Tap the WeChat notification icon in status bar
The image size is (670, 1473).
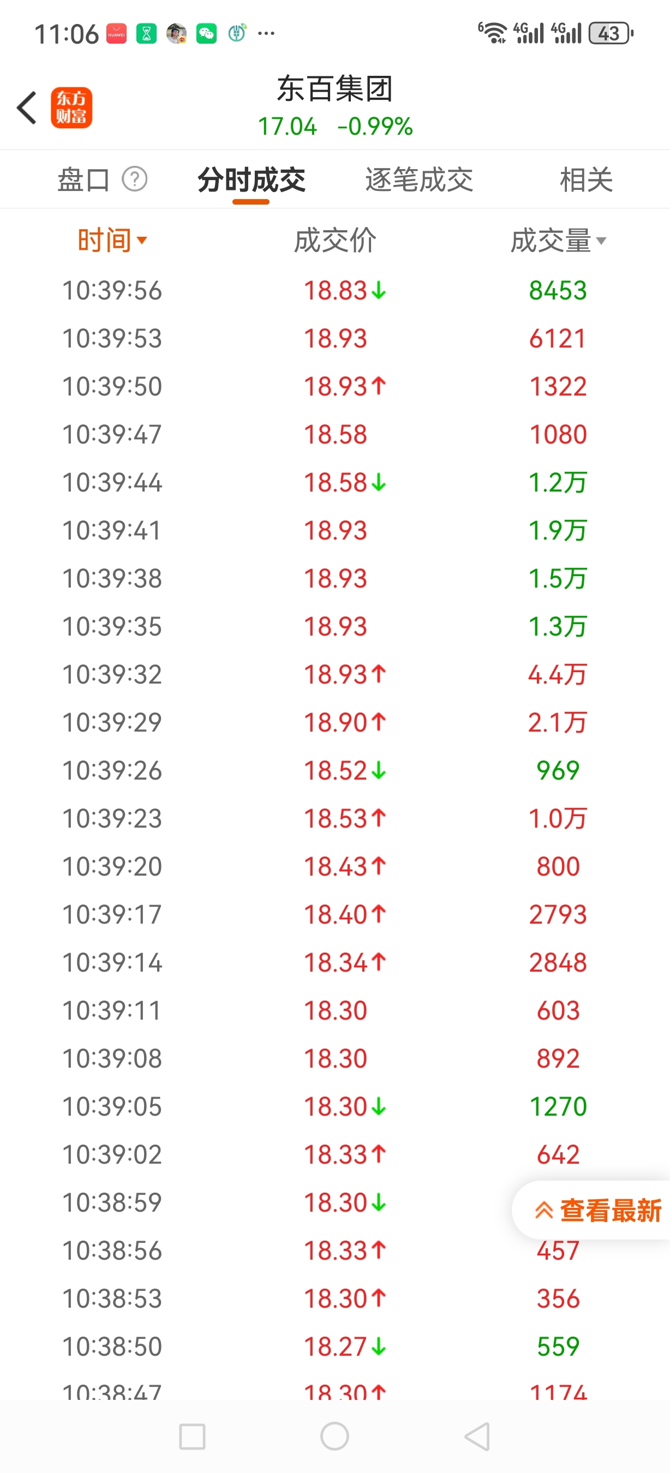pyautogui.click(x=206, y=34)
